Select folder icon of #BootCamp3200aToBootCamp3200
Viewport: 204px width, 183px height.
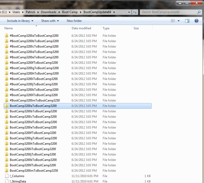tap(6, 35)
